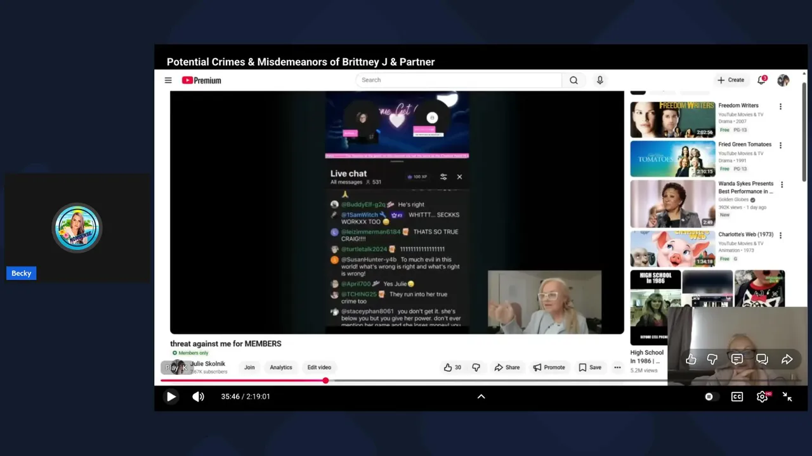Click Share under the video

(x=507, y=367)
